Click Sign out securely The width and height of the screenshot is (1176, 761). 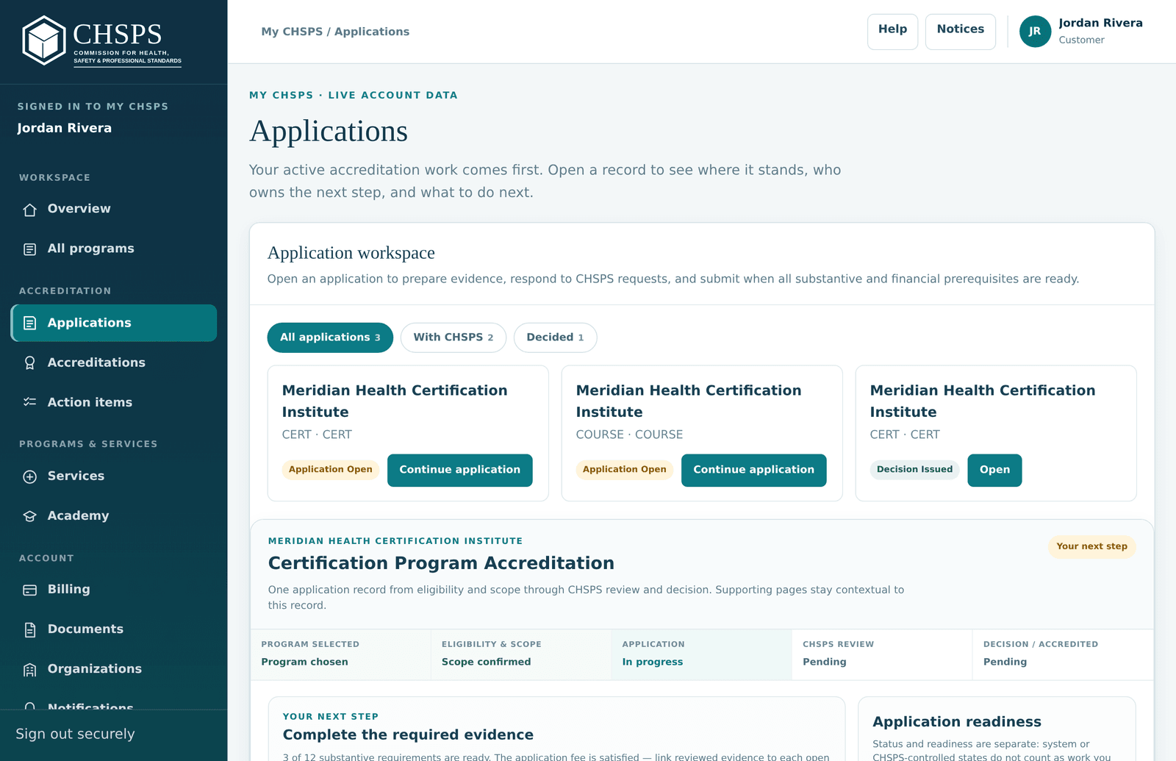[x=75, y=734]
